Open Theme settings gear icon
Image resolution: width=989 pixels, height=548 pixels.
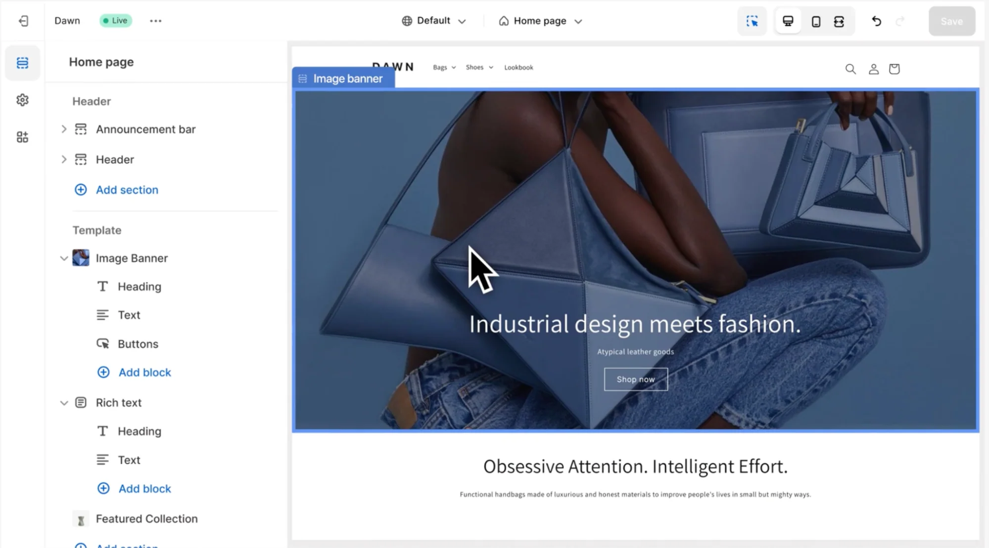22,99
